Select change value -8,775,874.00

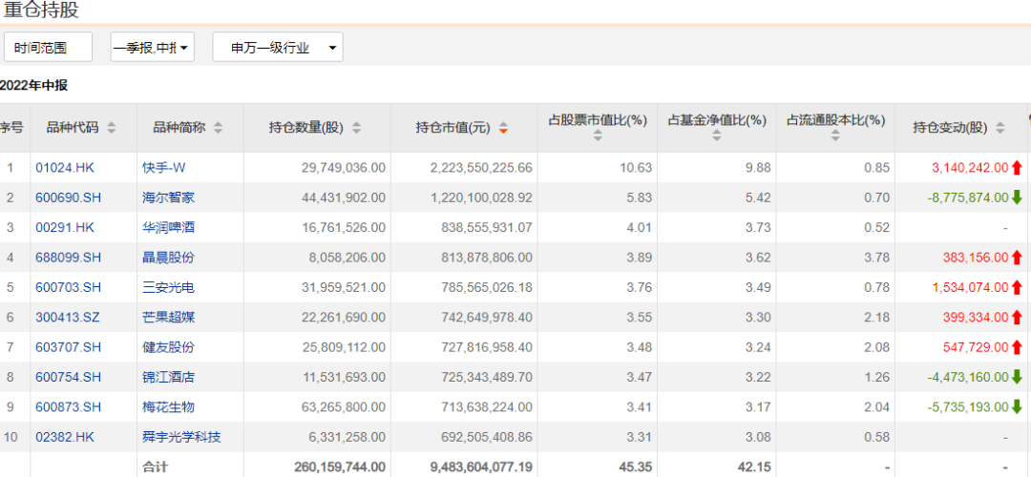(x=968, y=197)
